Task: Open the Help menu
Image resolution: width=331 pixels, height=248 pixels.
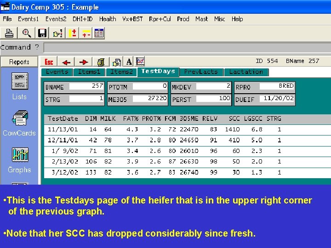Action: click(x=237, y=19)
